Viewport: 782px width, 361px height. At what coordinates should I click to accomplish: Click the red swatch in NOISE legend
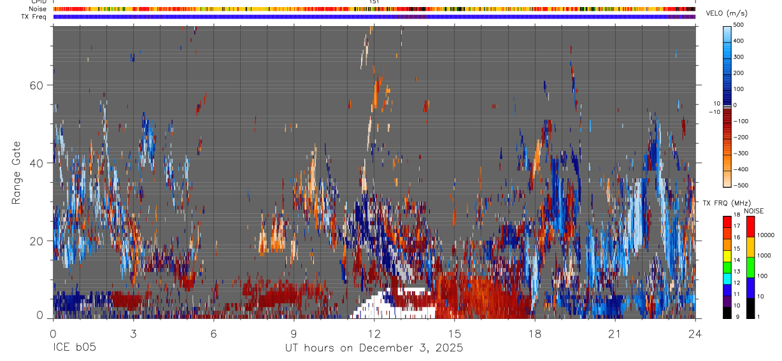[x=750, y=226]
